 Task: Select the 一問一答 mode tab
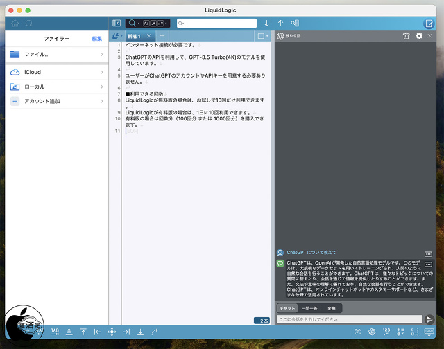(x=309, y=308)
